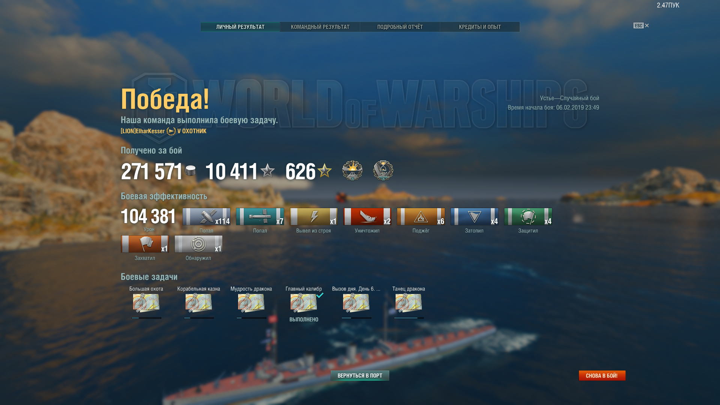Select the main battery hits ribbon x114
This screenshot has width=720, height=405.
[x=206, y=217]
